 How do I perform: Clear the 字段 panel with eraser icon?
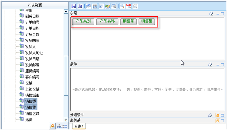[211, 14]
